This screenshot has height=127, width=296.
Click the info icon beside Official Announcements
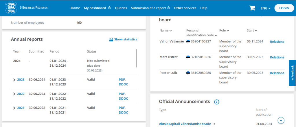coord(216,102)
